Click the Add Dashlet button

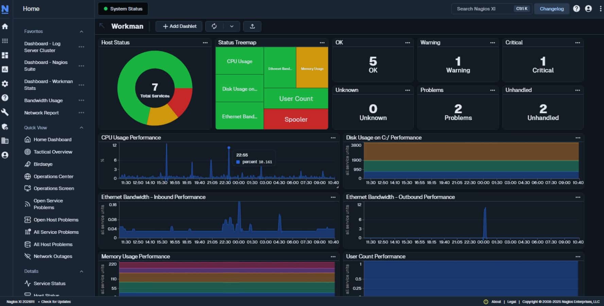pyautogui.click(x=179, y=26)
